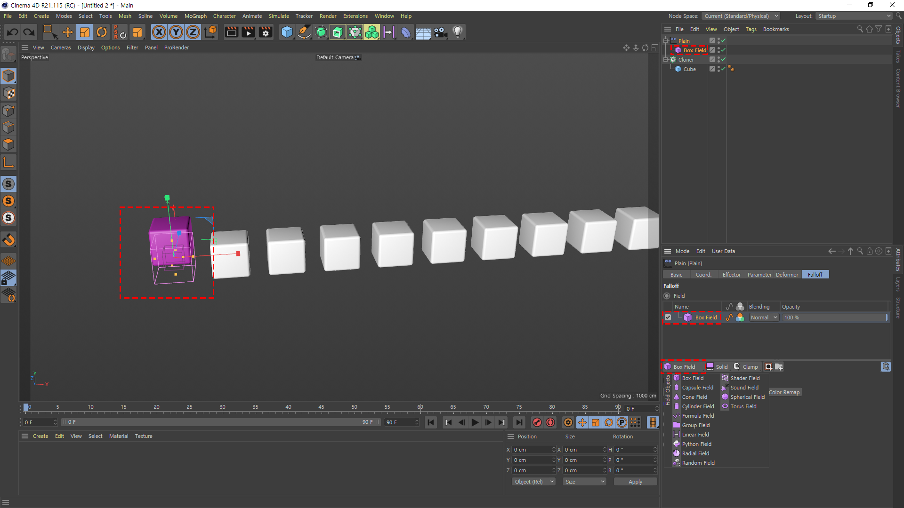Select the Field radio button
The height and width of the screenshot is (508, 904).
pos(667,296)
